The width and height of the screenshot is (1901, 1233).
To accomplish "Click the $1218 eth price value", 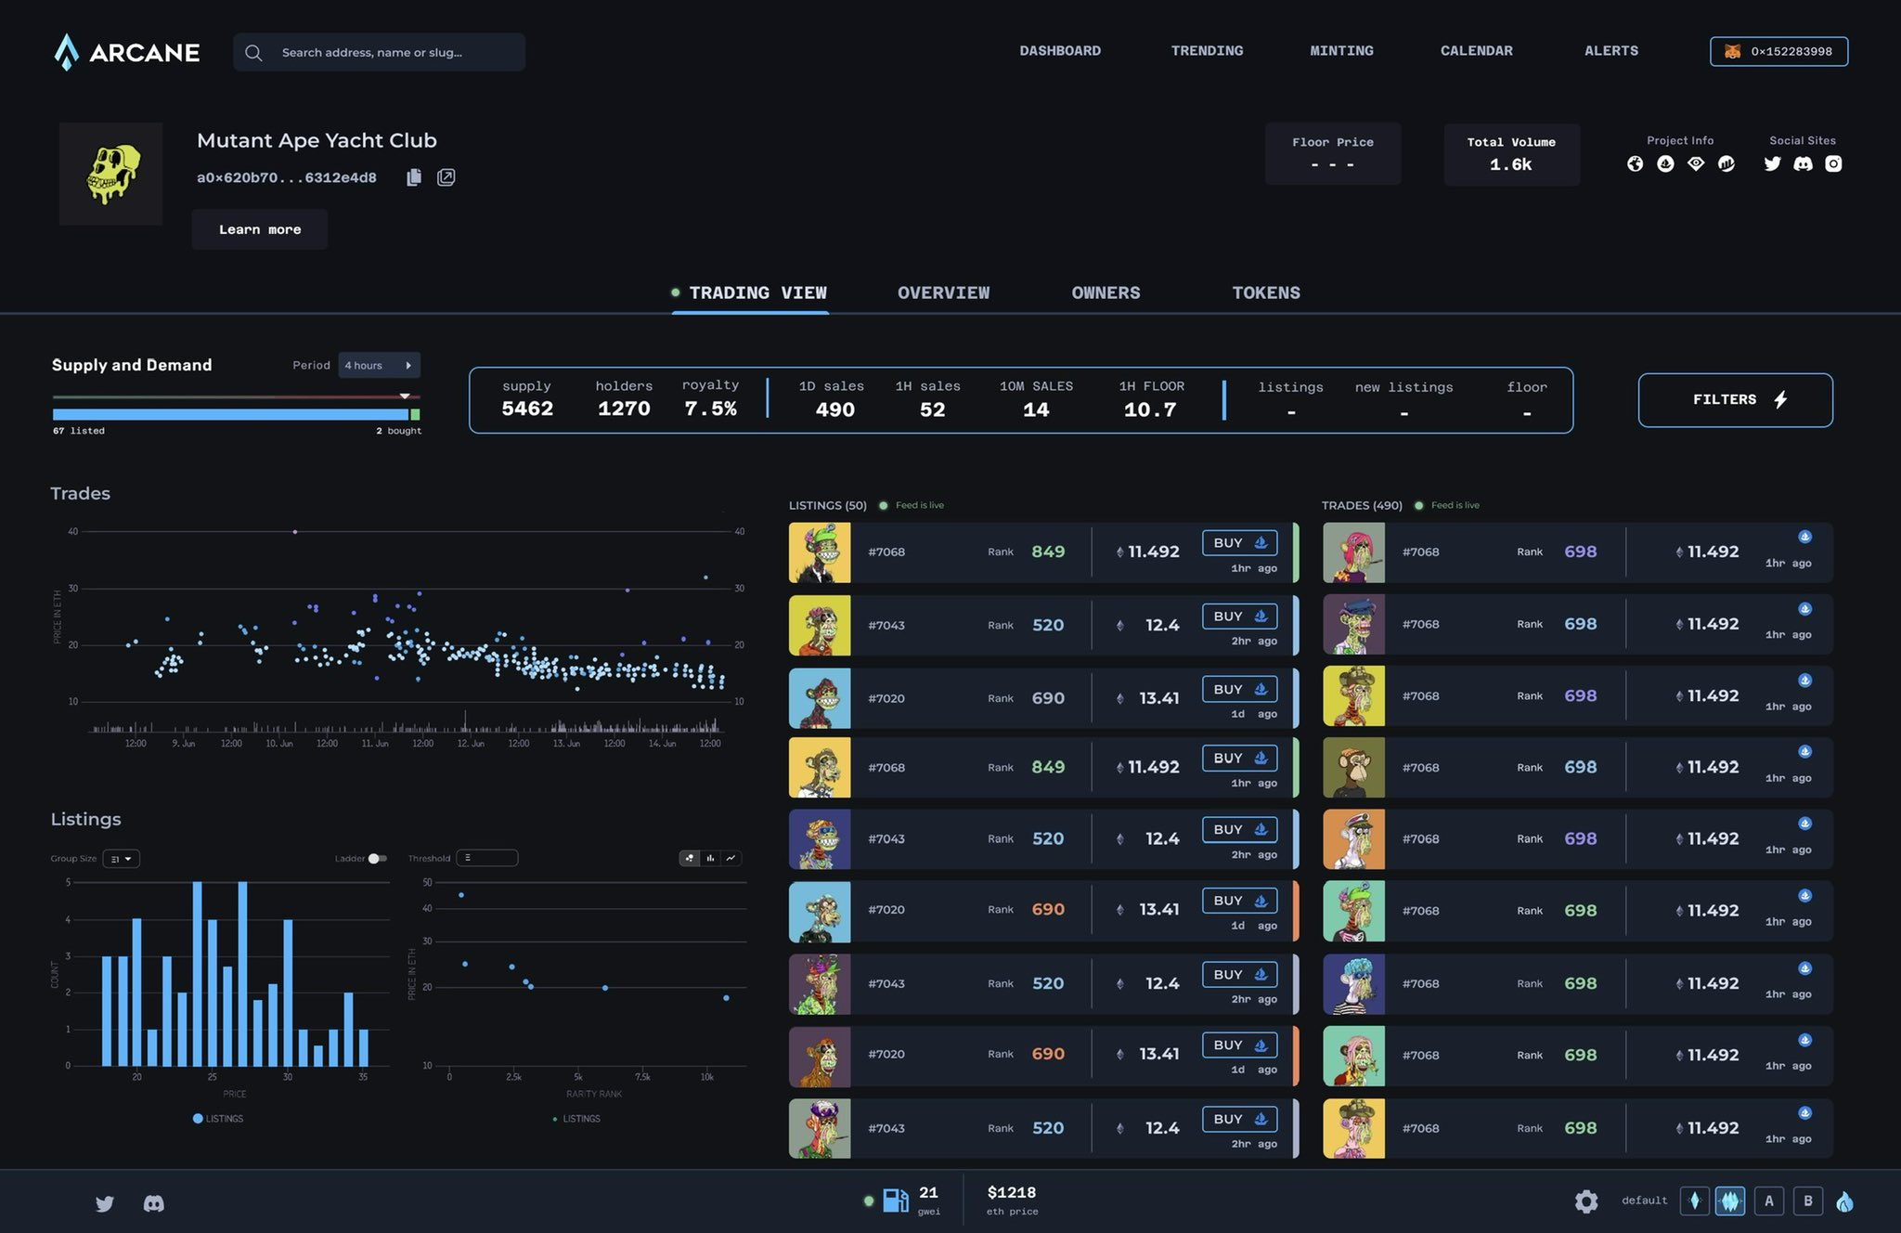I will click(x=1012, y=1192).
